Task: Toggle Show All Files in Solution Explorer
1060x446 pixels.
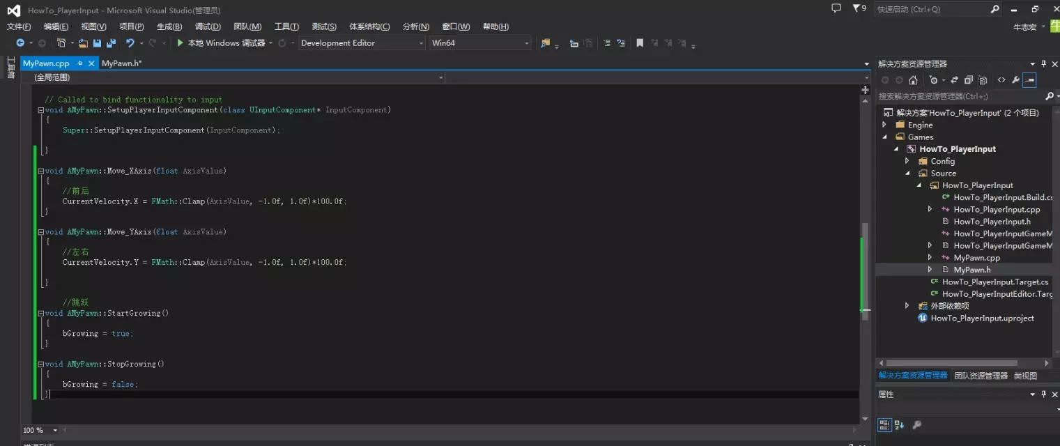Action: [x=983, y=80]
